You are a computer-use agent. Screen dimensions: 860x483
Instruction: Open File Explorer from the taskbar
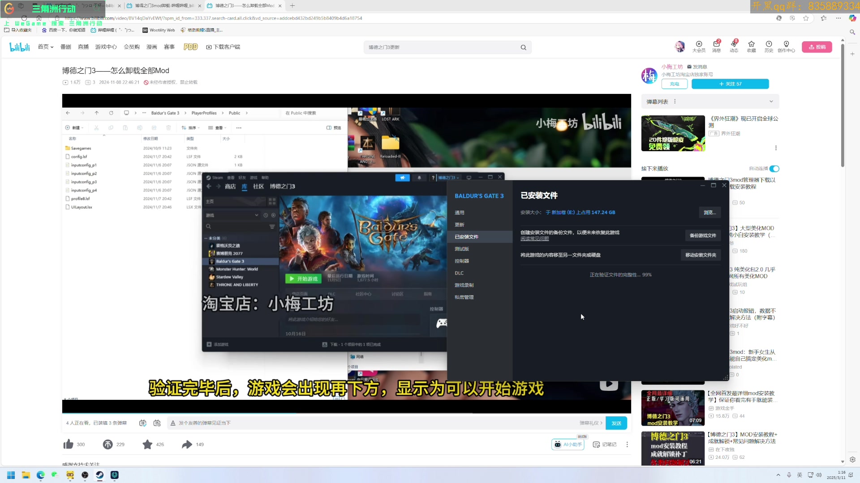(x=26, y=475)
